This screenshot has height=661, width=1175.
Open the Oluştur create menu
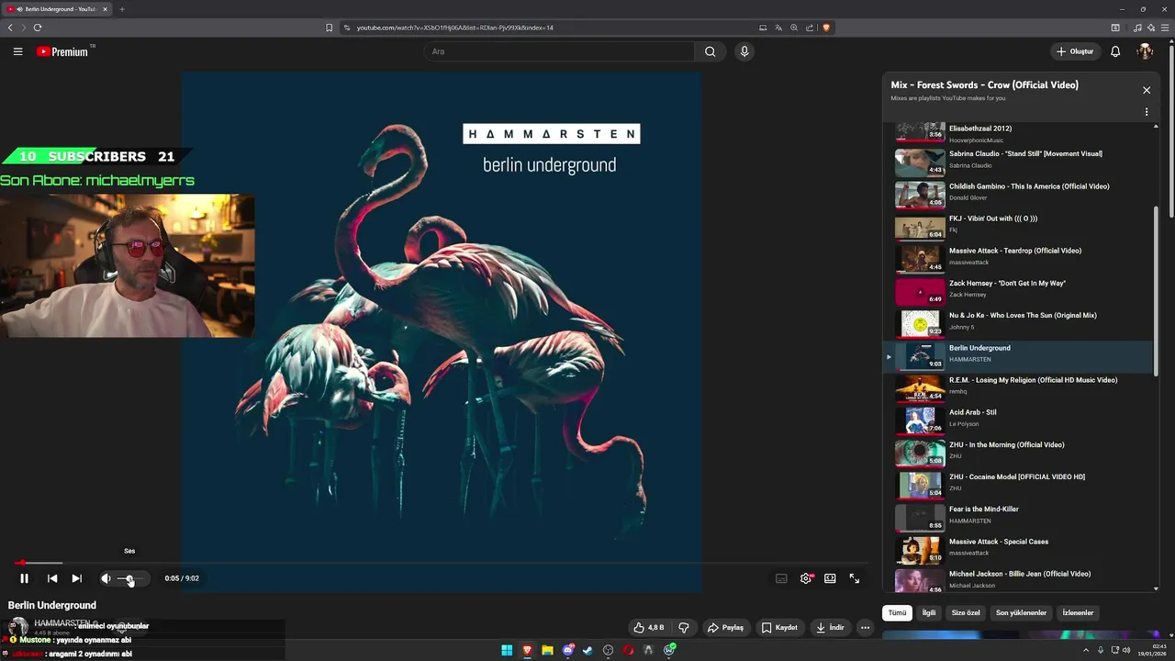1075,51
